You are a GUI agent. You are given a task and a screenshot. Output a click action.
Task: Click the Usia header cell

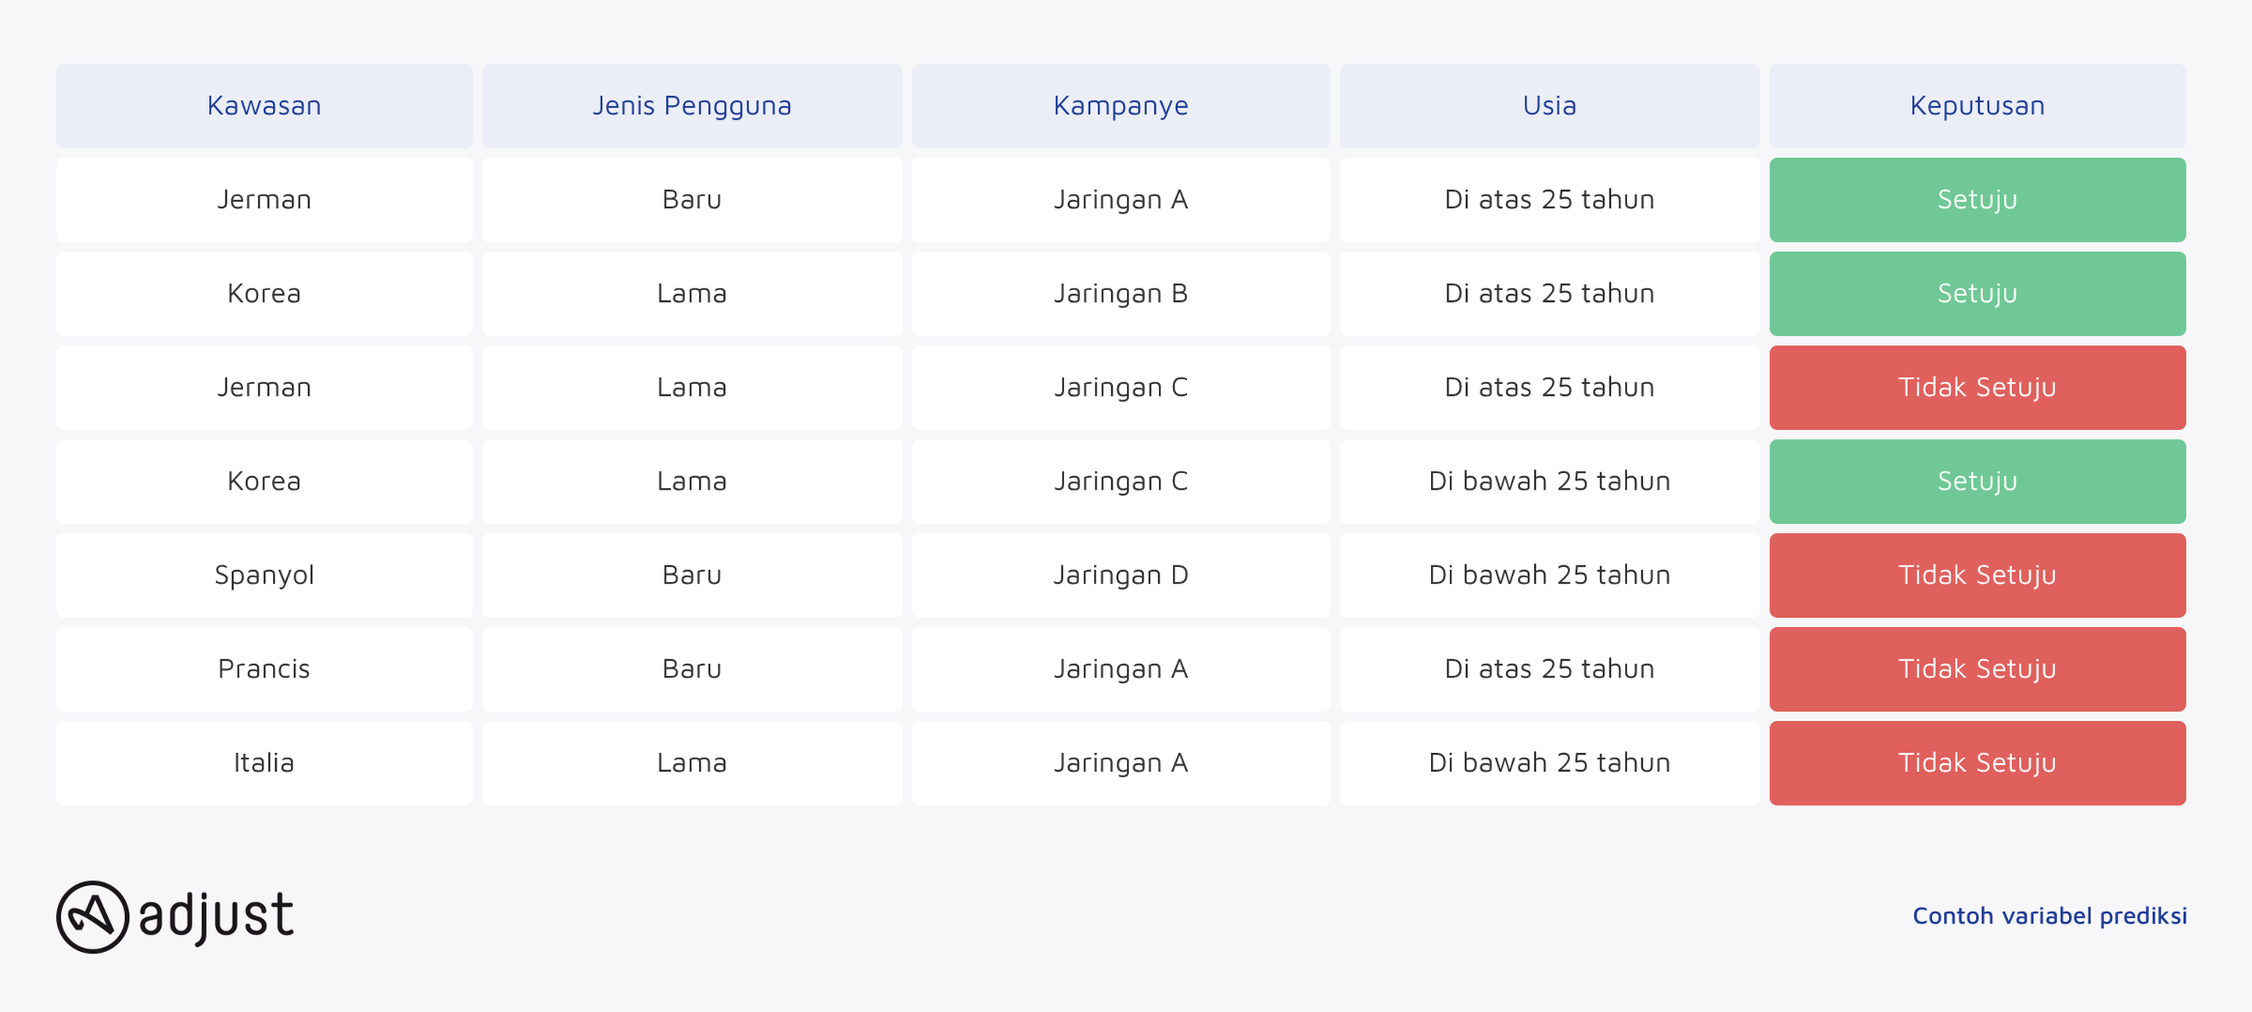[x=1549, y=106]
